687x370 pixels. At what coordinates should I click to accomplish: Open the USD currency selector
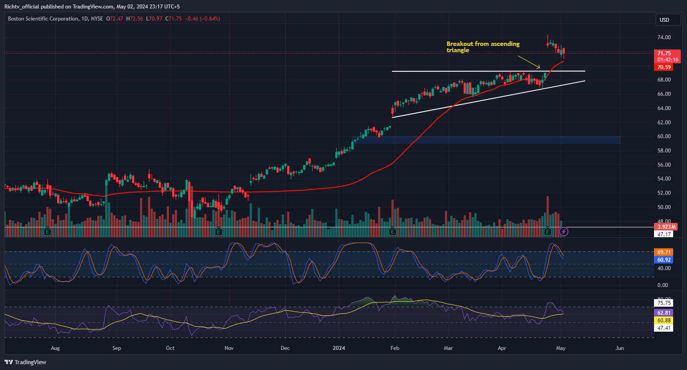tap(668, 20)
